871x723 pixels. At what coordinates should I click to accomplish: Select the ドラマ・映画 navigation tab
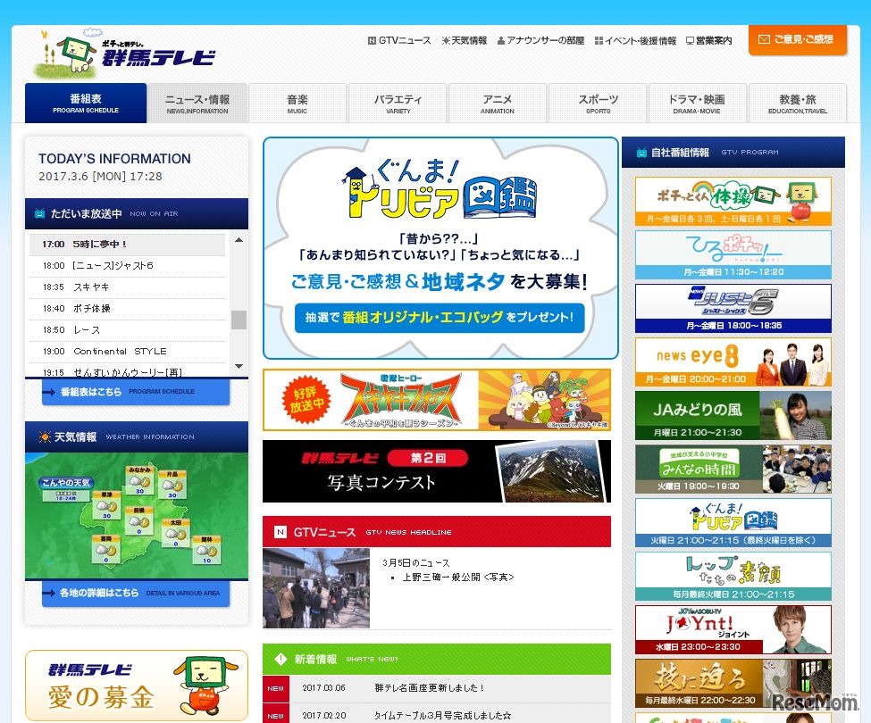pyautogui.click(x=699, y=102)
